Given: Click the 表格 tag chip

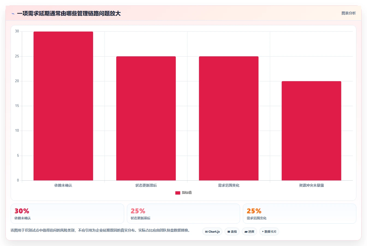Looking at the screenshot, I should coord(232,232).
